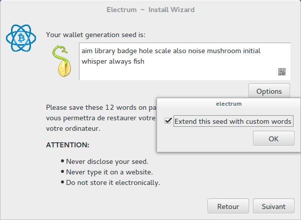
Task: Click the Electrum Bitcoin atom logo
Action: [21, 38]
